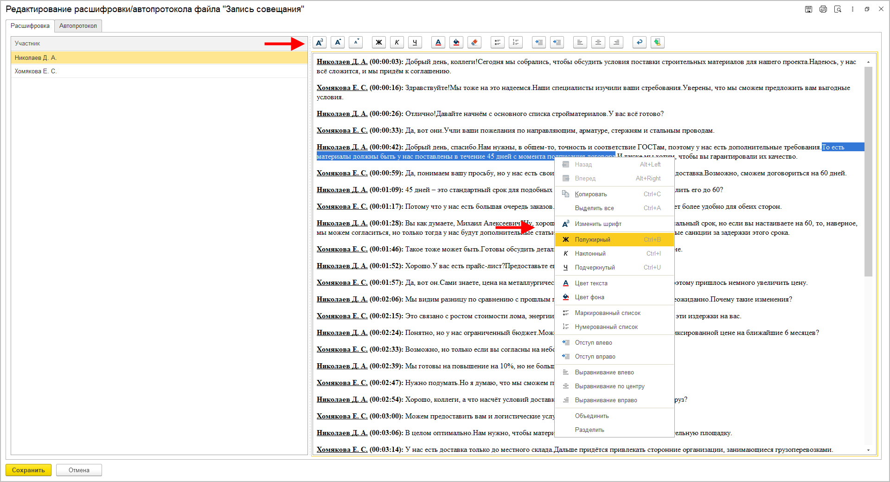Viewport: 890px width, 482px height.
Task: Toggle underline (Ч) in the toolbar
Action: coord(415,43)
